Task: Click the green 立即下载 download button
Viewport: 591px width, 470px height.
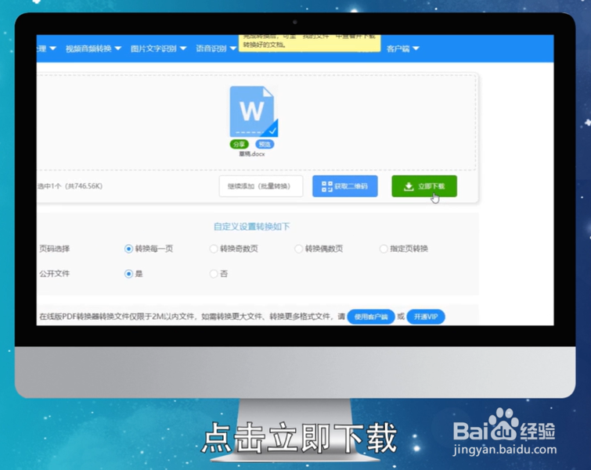Action: tap(424, 186)
